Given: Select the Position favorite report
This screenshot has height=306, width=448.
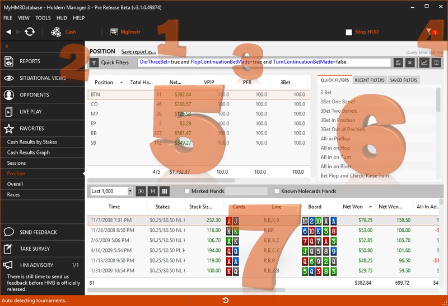Looking at the screenshot, I should click(x=43, y=174).
